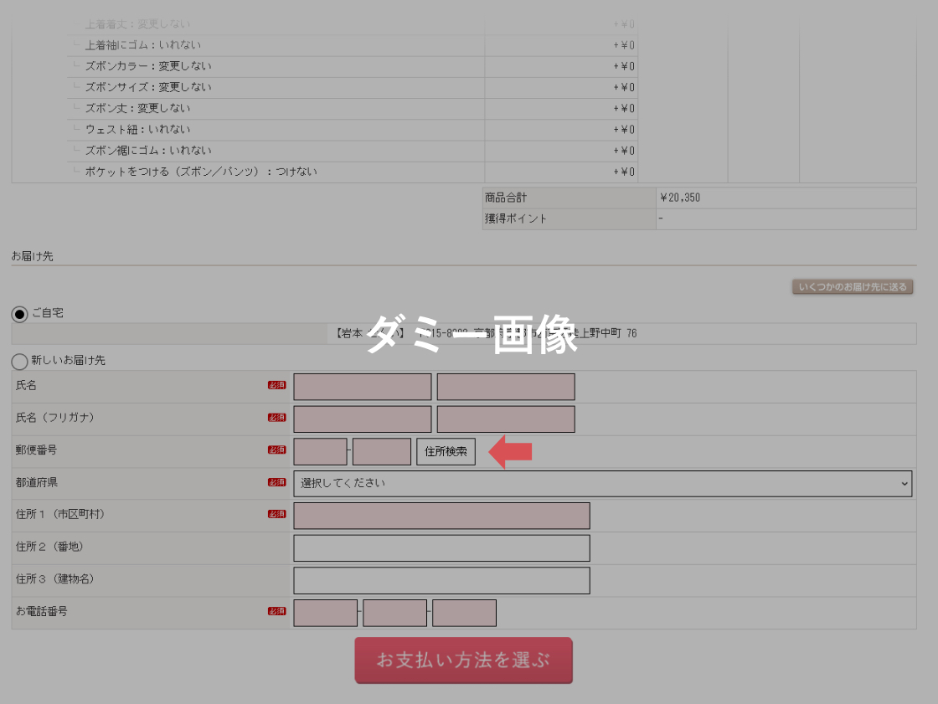The width and height of the screenshot is (938, 704).
Task: Click the 必須 badge next to 氏名
Action: click(276, 386)
